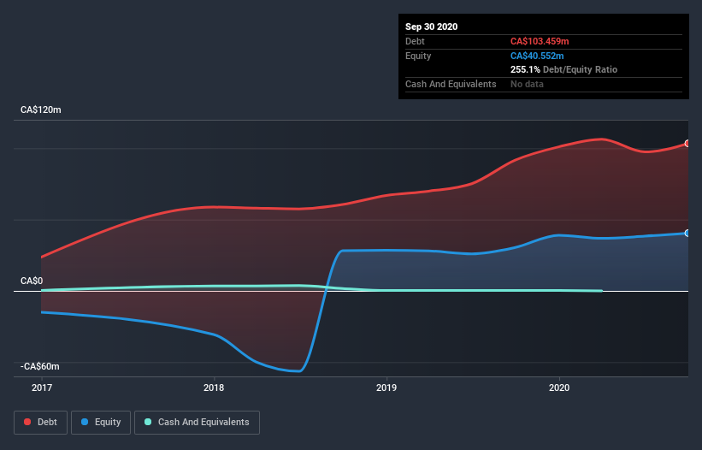Click the red dot in Debt legend
Image resolution: width=702 pixels, height=450 pixels.
27,422
